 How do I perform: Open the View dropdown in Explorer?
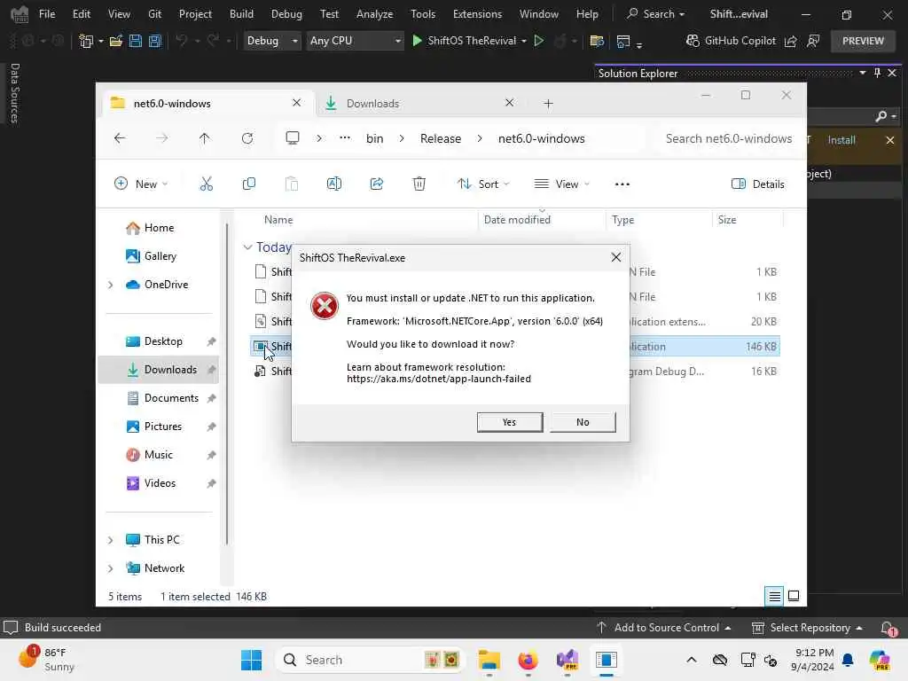tap(561, 184)
